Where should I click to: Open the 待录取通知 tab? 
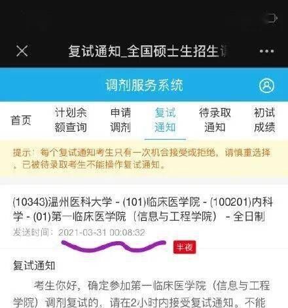tap(215, 120)
